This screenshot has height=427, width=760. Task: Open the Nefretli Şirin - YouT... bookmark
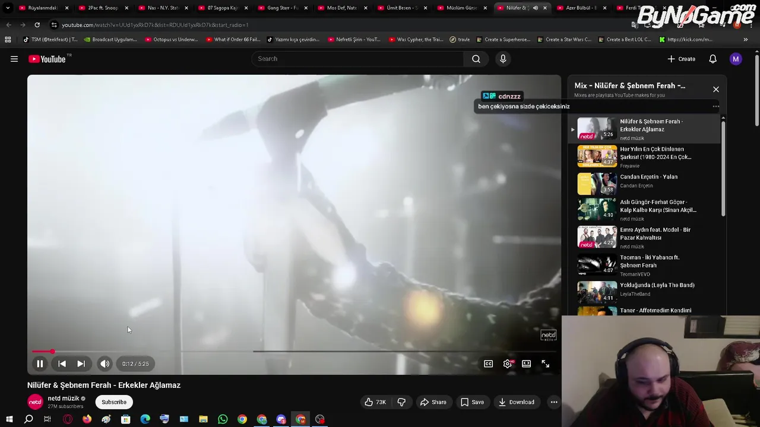[353, 39]
